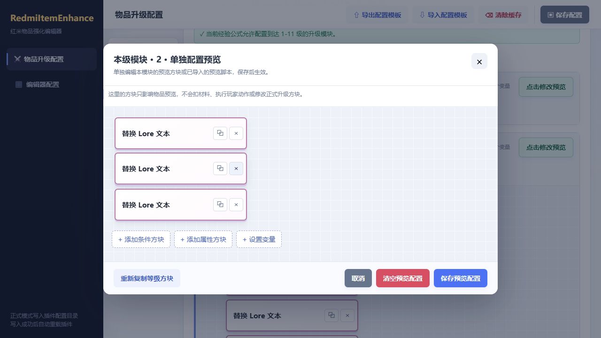This screenshot has height=338, width=601.
Task: Click the RedmiItemEnhance logo text
Action: tap(52, 18)
